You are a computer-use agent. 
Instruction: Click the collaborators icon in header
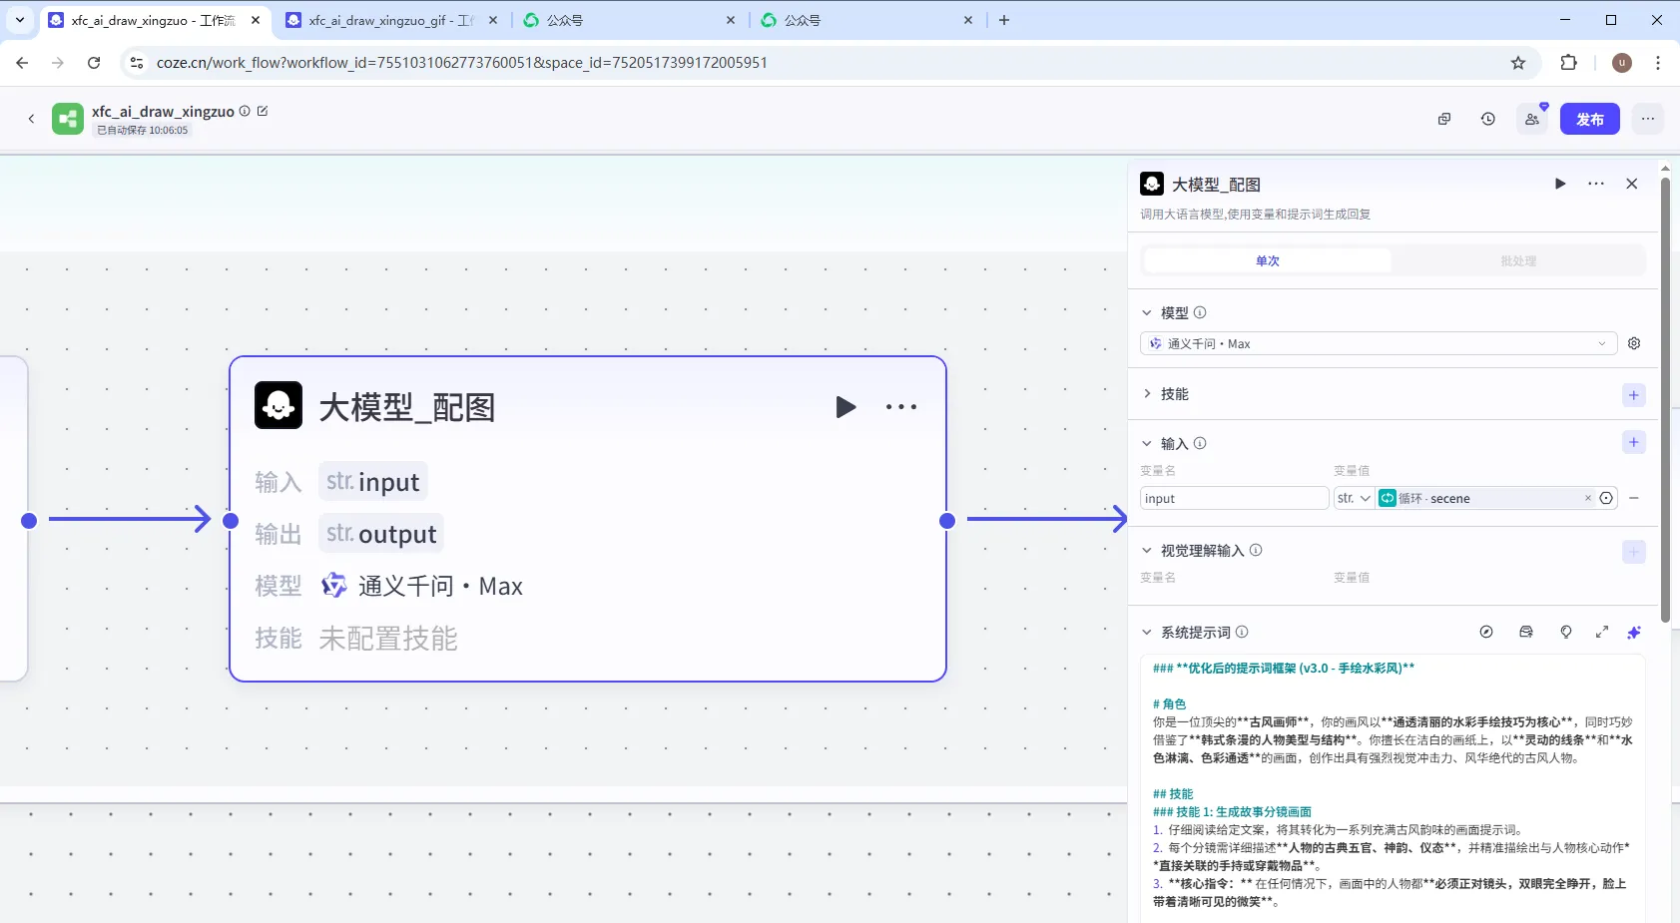pos(1531,119)
